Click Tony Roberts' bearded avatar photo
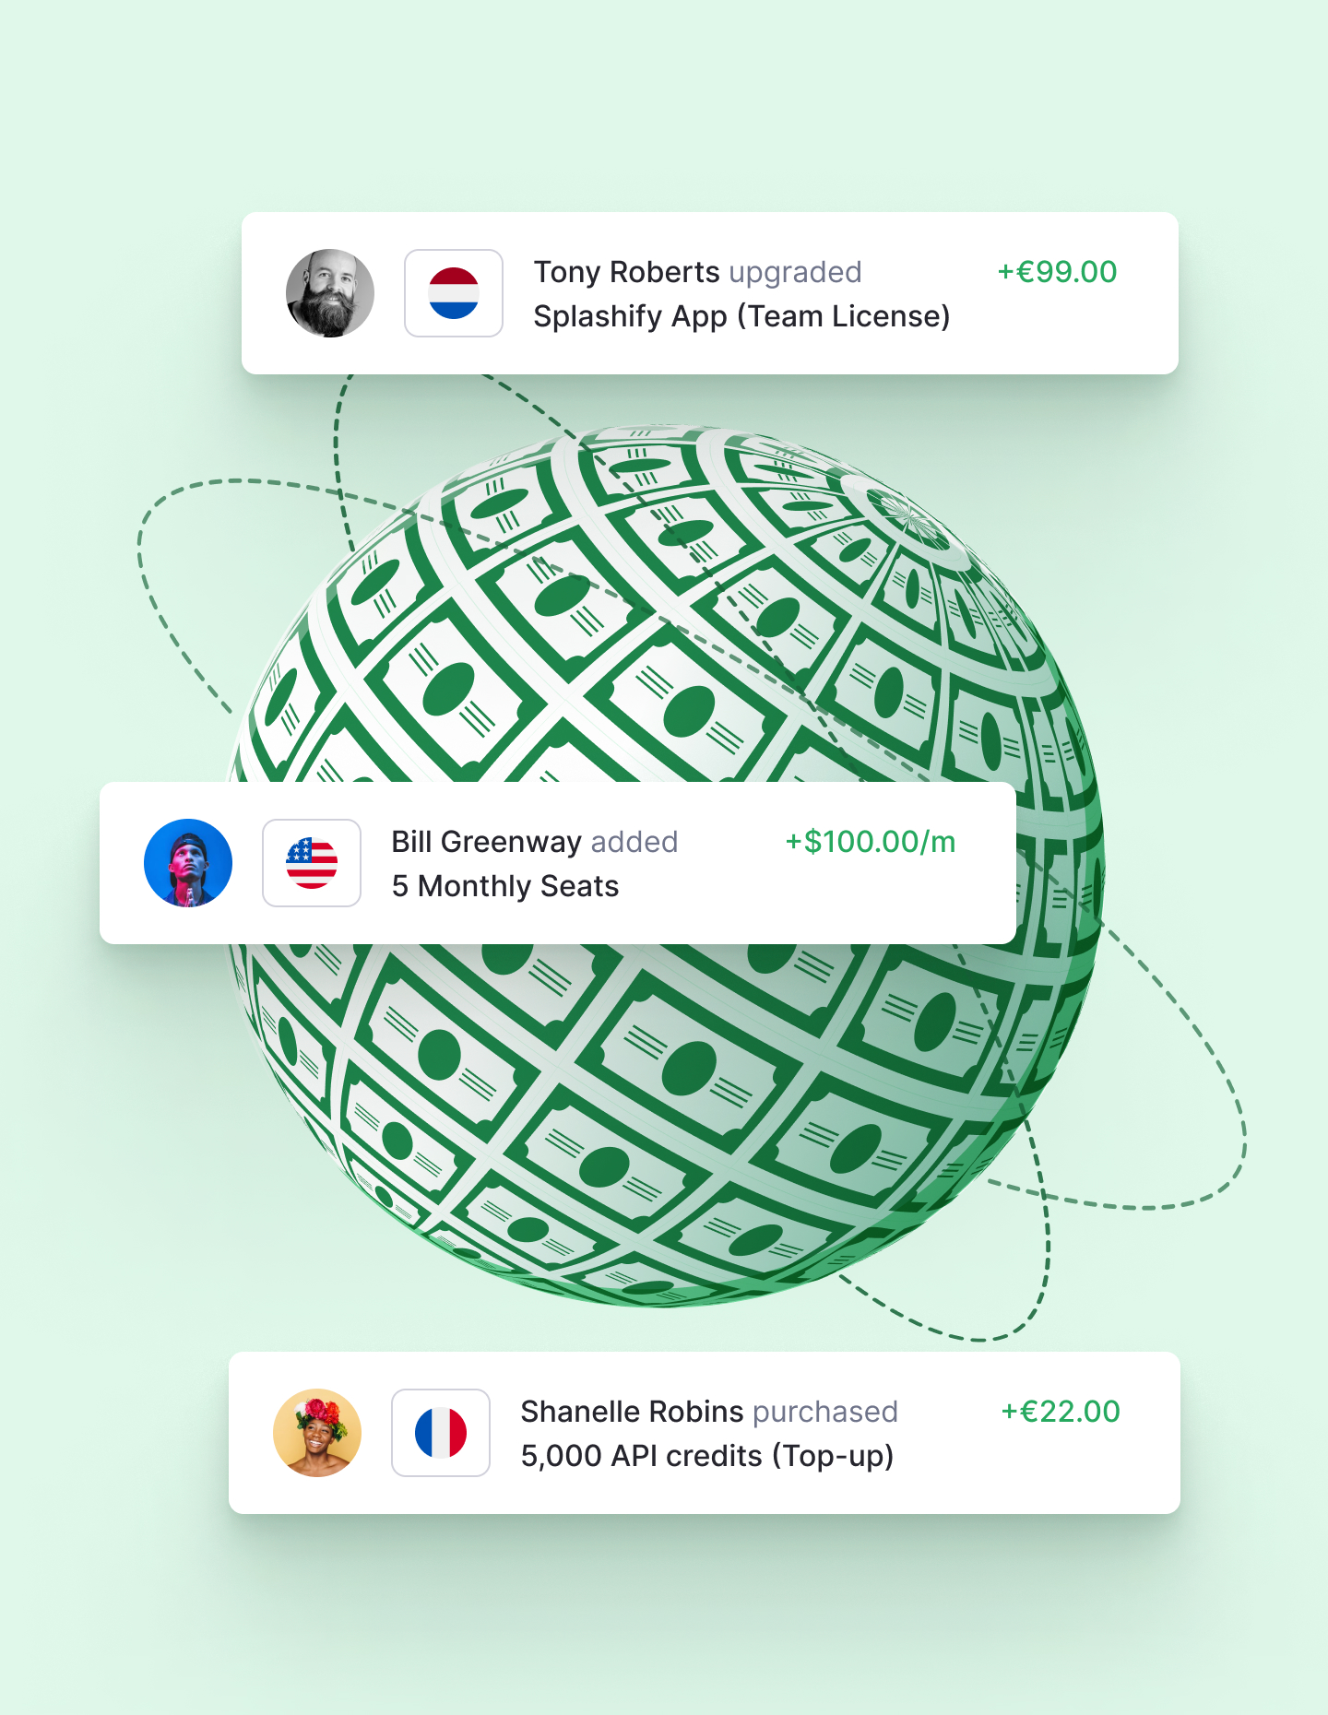1328x1715 pixels. (x=330, y=293)
